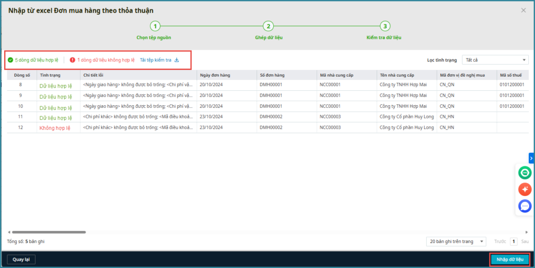
Task: Click the Nhập dữ liệu button
Action: (x=509, y=259)
